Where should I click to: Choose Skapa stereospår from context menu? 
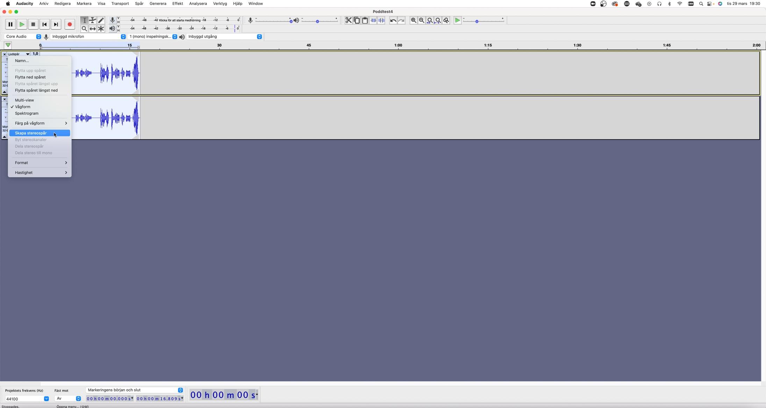[31, 133]
